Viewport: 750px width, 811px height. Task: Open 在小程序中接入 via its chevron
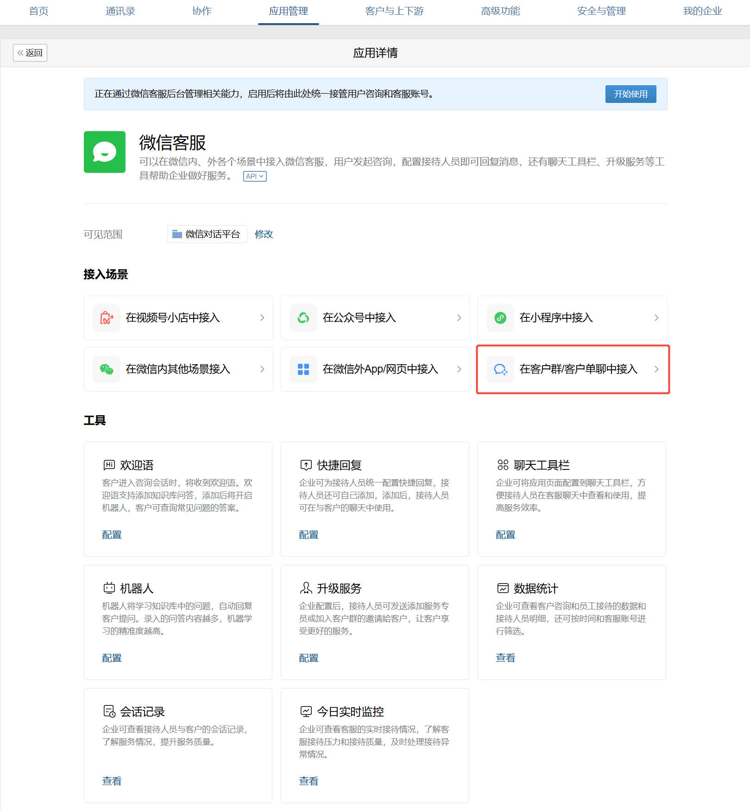656,318
